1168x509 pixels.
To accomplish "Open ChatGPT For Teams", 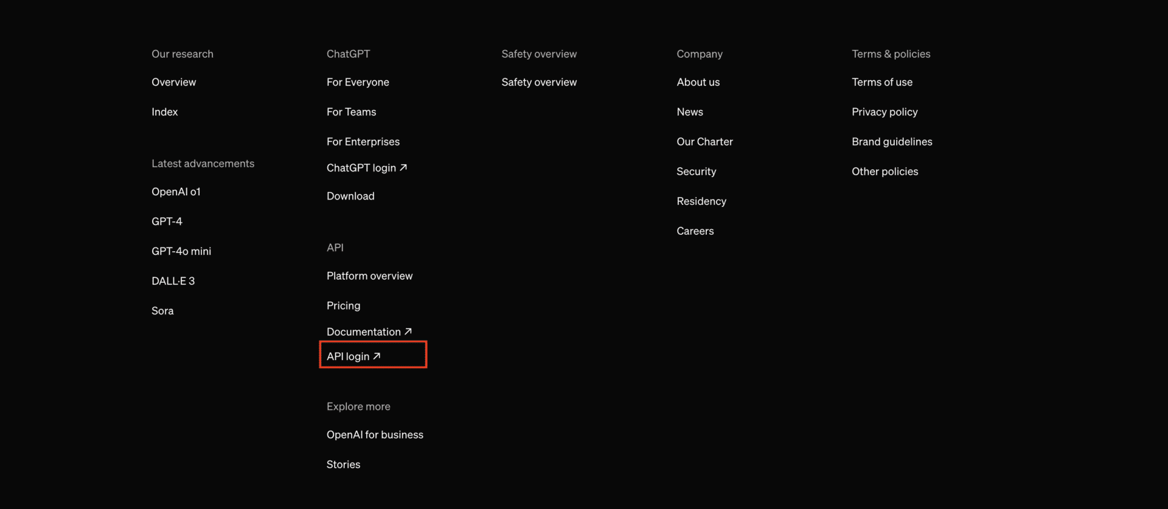I will [x=351, y=112].
